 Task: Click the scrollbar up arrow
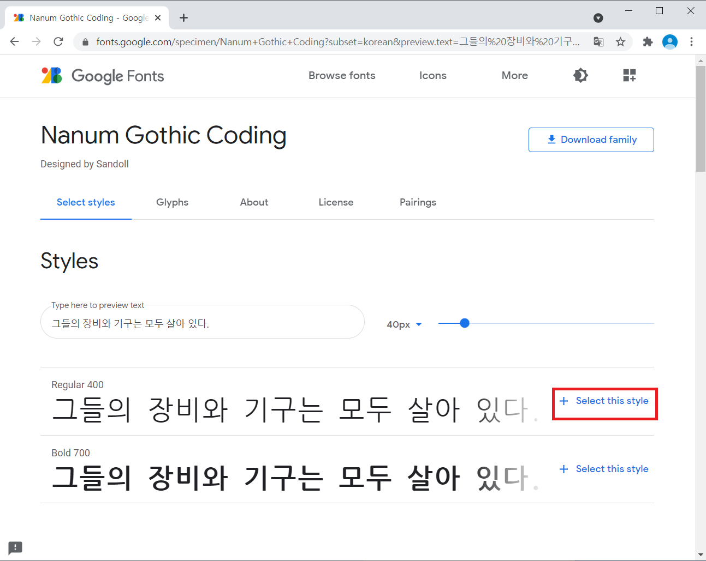701,61
